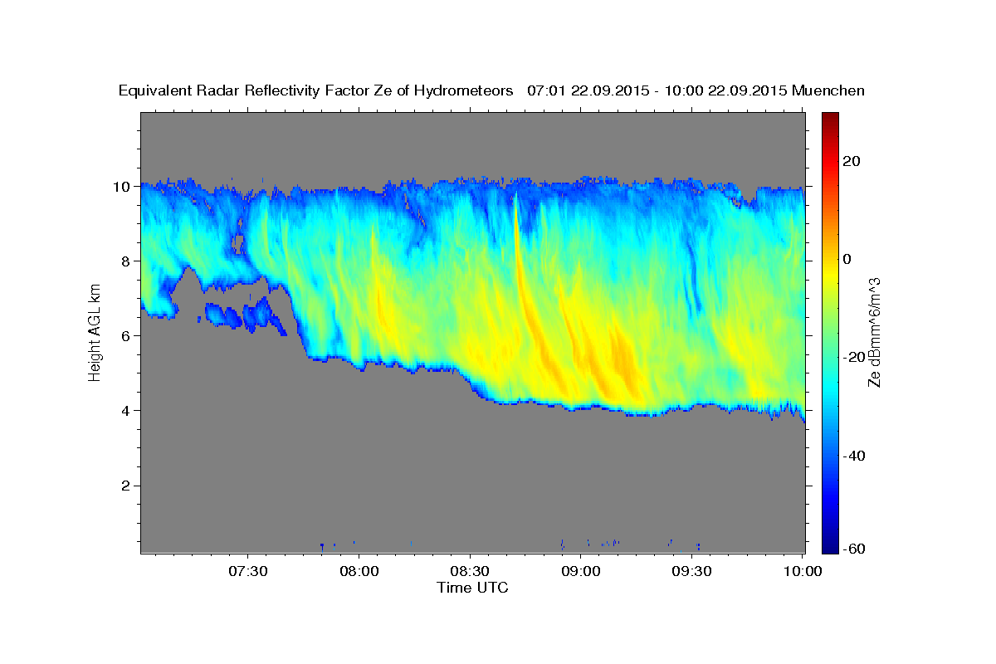
Task: Click the height tick label 8
Action: (x=125, y=261)
